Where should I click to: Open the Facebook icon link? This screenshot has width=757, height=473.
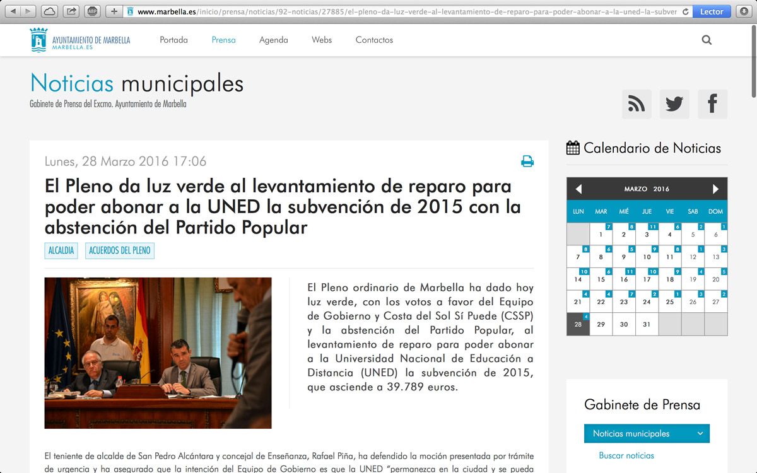pos(712,104)
